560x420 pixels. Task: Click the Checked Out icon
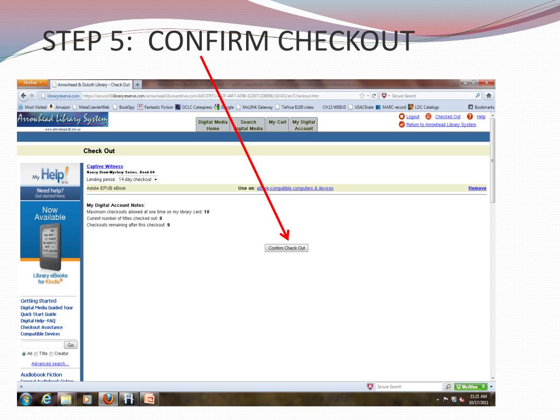[x=428, y=116]
